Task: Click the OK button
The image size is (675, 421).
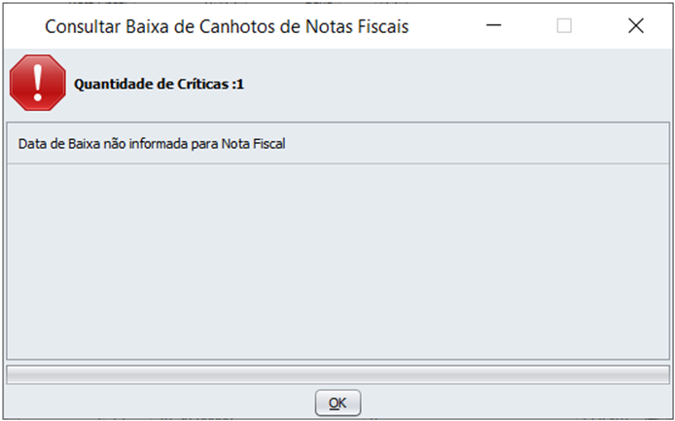Action: click(337, 403)
